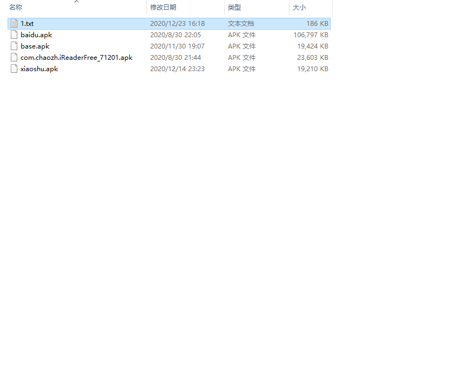Select the file name base.apk
The height and width of the screenshot is (372, 476).
pos(35,46)
